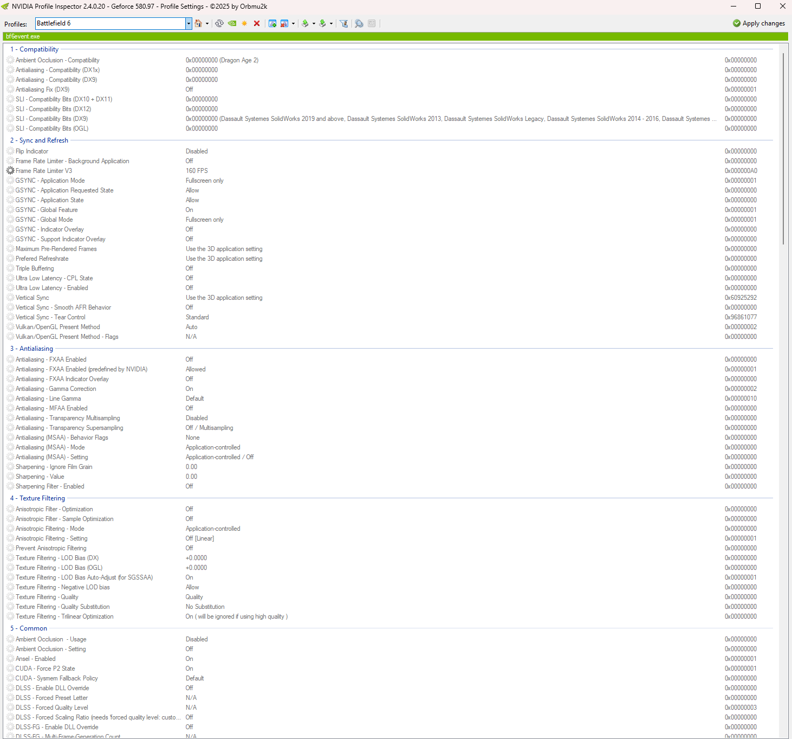Viewport: 792px width, 739px height.
Task: Select Anisotropic Filtering - Setting row
Action: 389,538
